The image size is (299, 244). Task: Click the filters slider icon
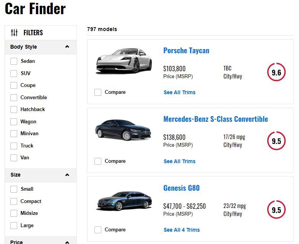pyautogui.click(x=14, y=33)
